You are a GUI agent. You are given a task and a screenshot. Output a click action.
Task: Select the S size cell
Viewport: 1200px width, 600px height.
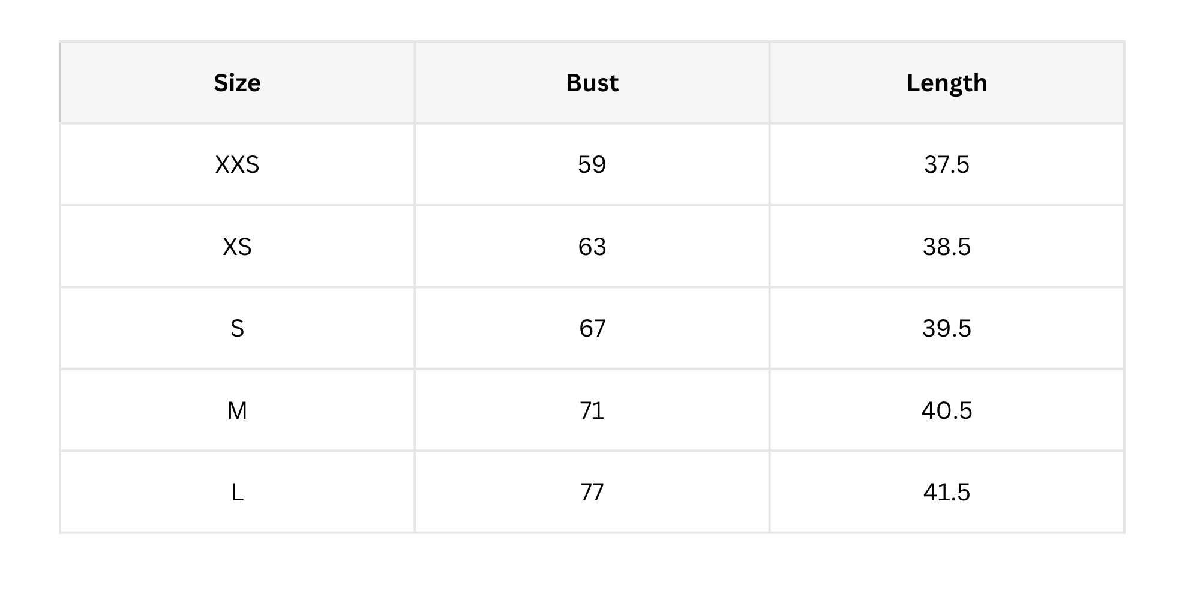[x=238, y=328]
